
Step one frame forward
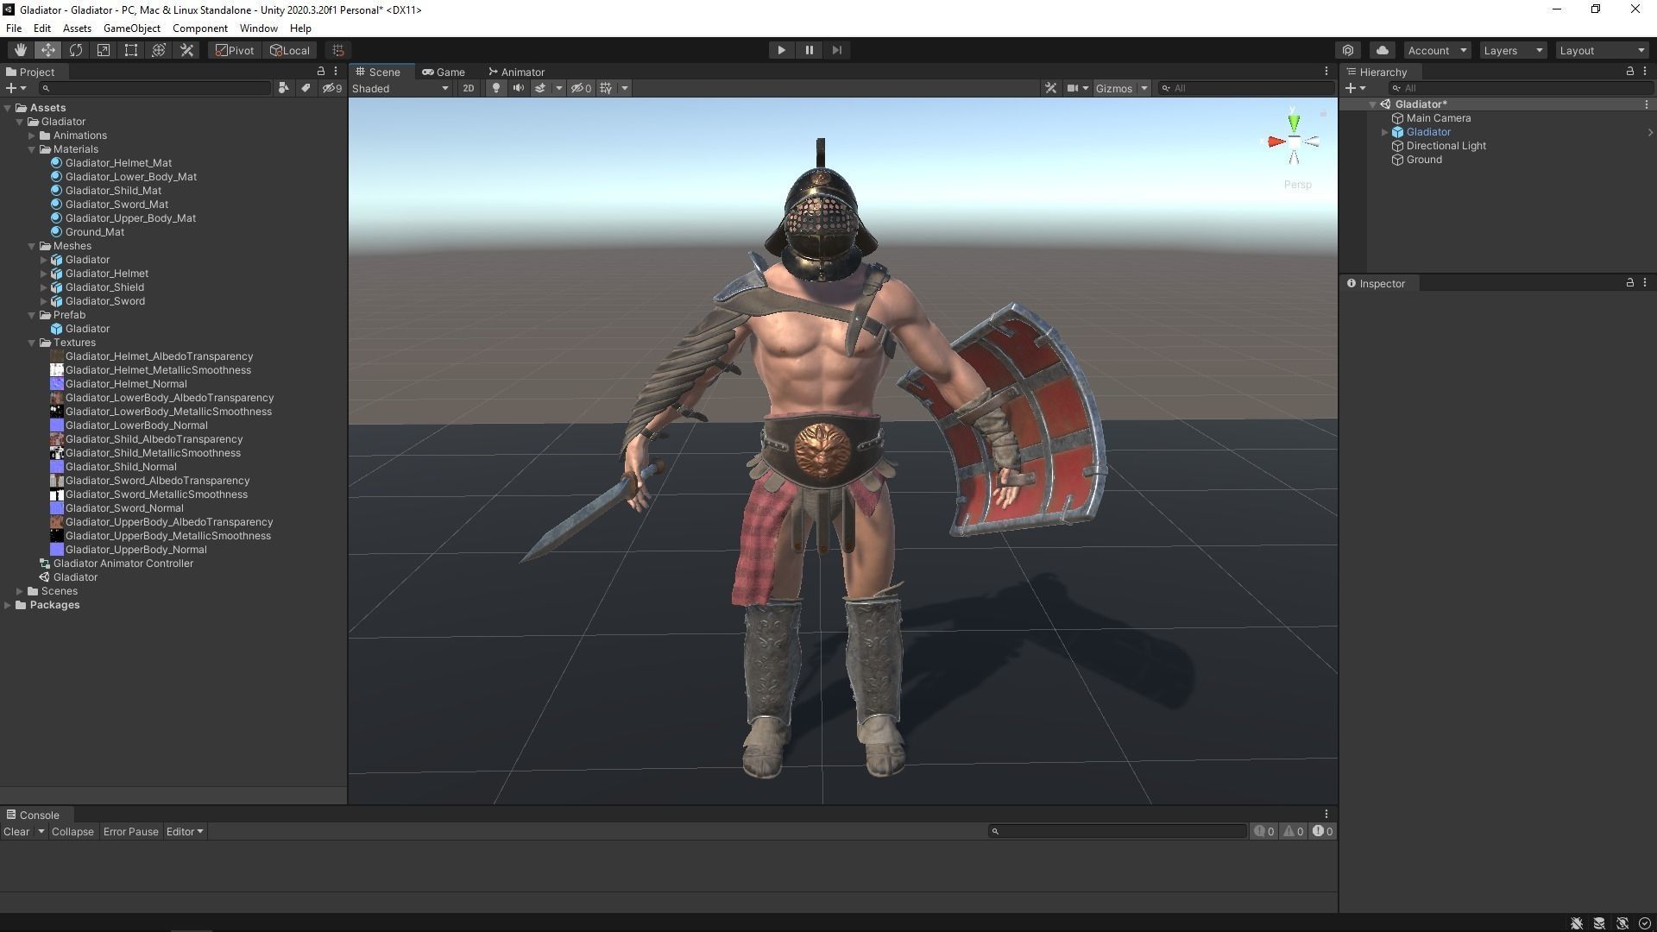click(x=836, y=50)
